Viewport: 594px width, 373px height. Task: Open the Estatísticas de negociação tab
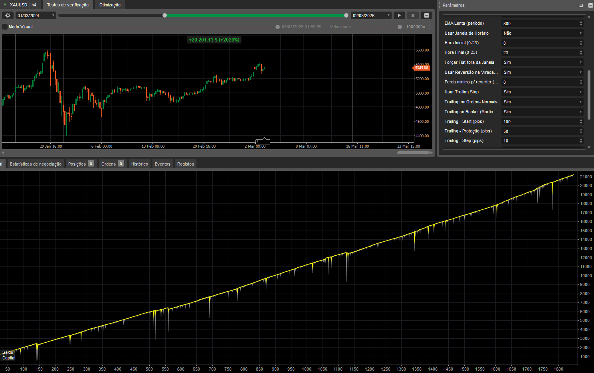click(x=36, y=164)
